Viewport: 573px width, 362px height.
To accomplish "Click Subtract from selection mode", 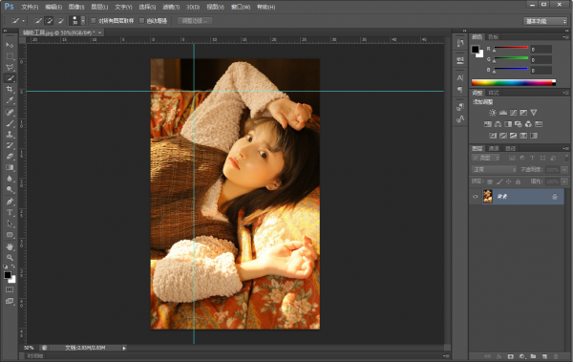I will 60,21.
